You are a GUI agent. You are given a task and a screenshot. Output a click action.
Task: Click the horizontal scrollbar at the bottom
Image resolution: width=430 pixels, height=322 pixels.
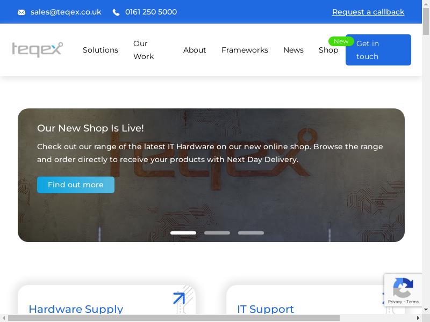tap(173, 318)
